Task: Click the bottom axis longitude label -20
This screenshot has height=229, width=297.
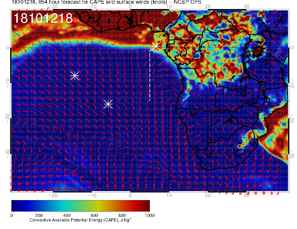Action: pyautogui.click(x=53, y=195)
